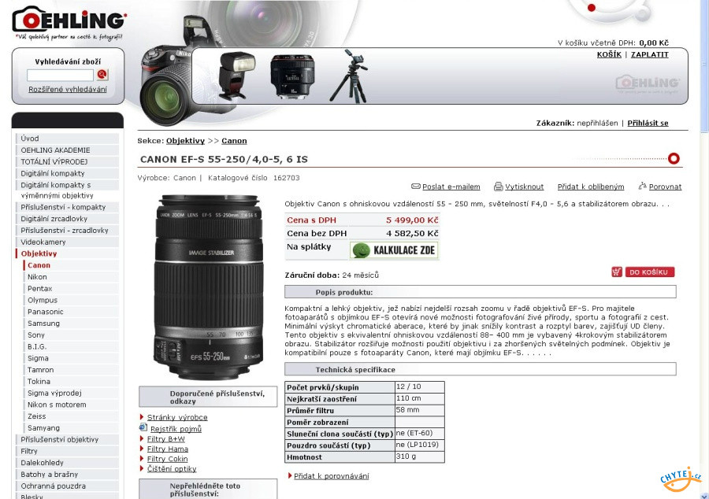Click the envelope icon beside Poslat e-mailem
The height and width of the screenshot is (499, 709).
pos(415,187)
